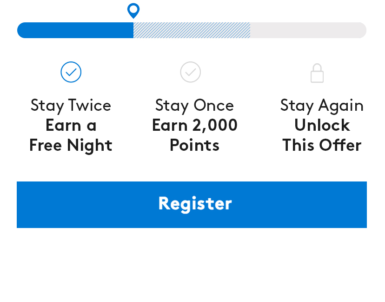Select the "Stay Again" heading
Viewport: 385px width, 302px height.
point(322,106)
